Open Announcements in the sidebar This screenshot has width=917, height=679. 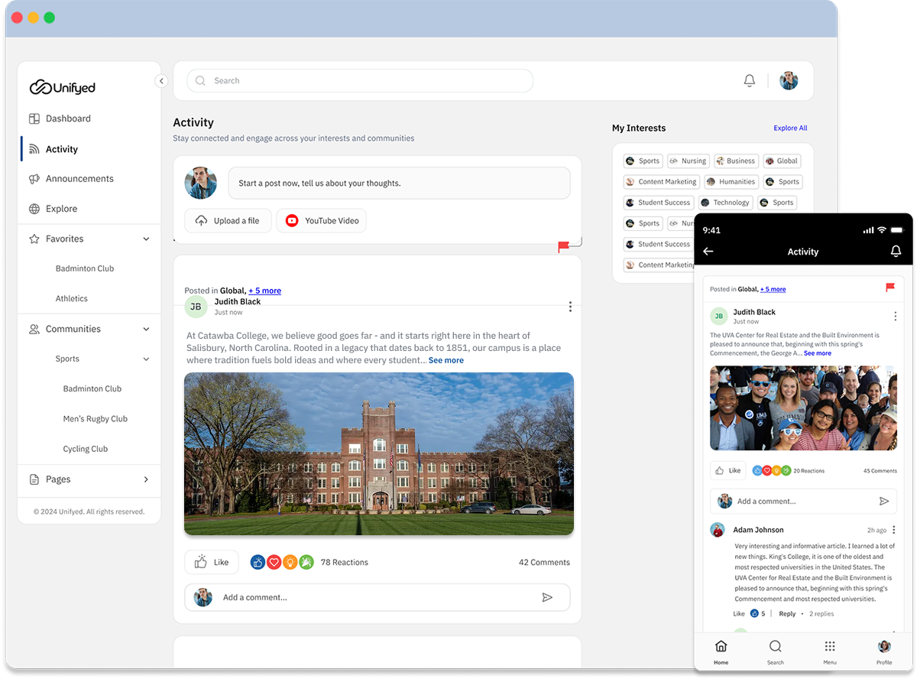click(x=79, y=179)
